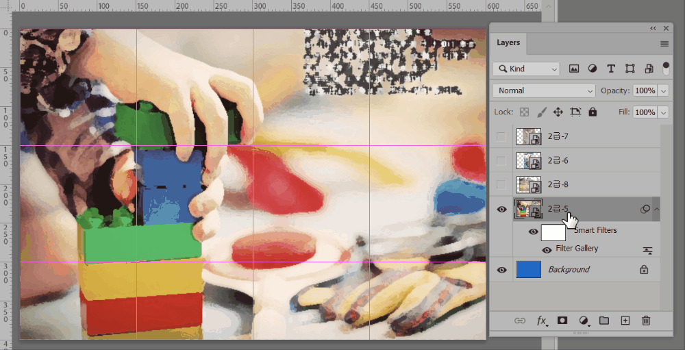Show layer 2-7 visibility box
685x350 pixels.
click(x=501, y=137)
